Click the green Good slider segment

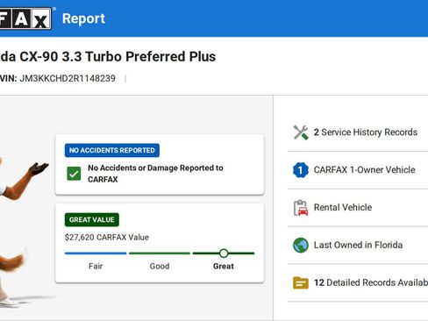(160, 253)
